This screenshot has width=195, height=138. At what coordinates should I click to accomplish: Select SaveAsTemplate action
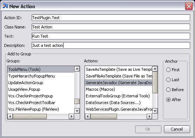pyautogui.click(x=119, y=69)
